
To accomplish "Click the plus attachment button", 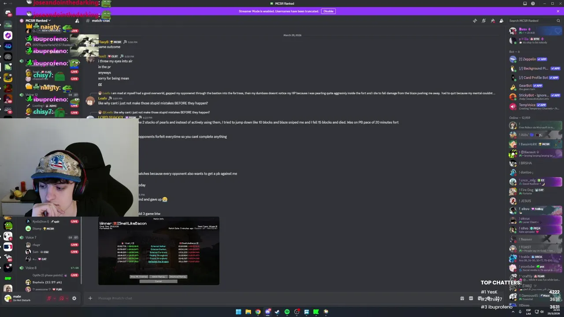I will pos(90,299).
